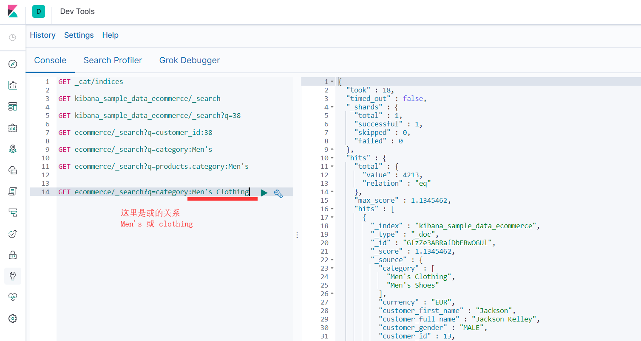Open the History link
This screenshot has height=341, width=641.
click(43, 35)
